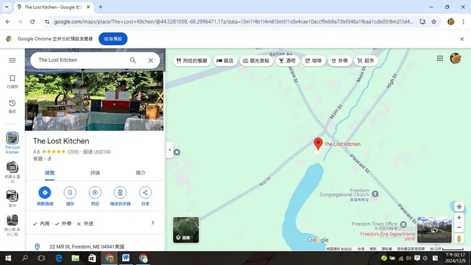Click the search input field with The Lost Kitchen
Image resolution: width=471 pixels, height=265 pixels.
tap(81, 60)
